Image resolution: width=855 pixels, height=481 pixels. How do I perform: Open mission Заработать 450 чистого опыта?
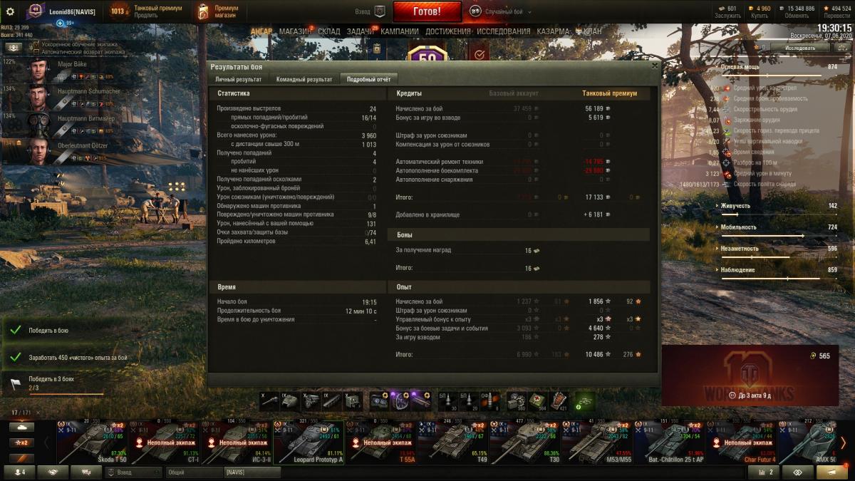(64, 357)
